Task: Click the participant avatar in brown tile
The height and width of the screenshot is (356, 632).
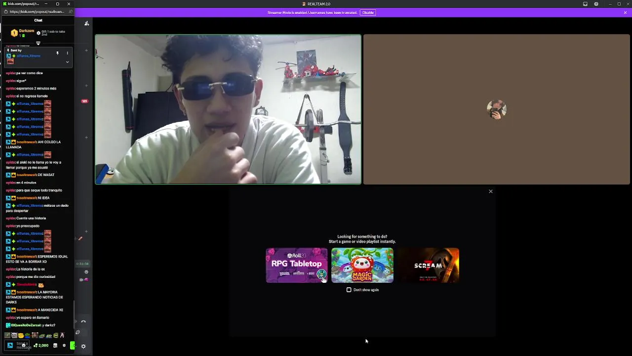Action: [497, 109]
